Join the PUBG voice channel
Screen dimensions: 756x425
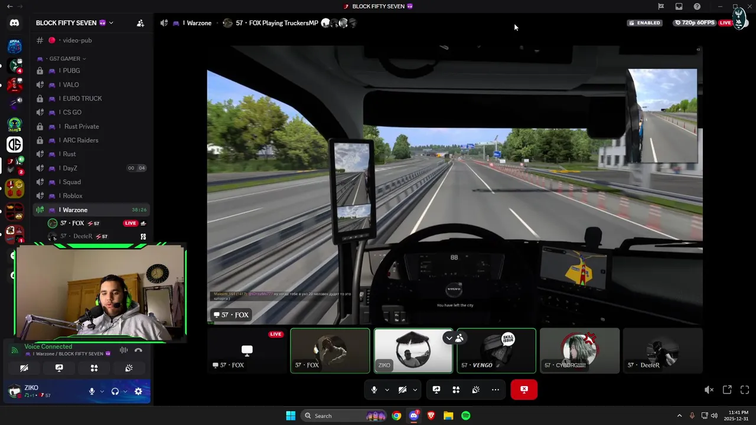click(x=91, y=70)
